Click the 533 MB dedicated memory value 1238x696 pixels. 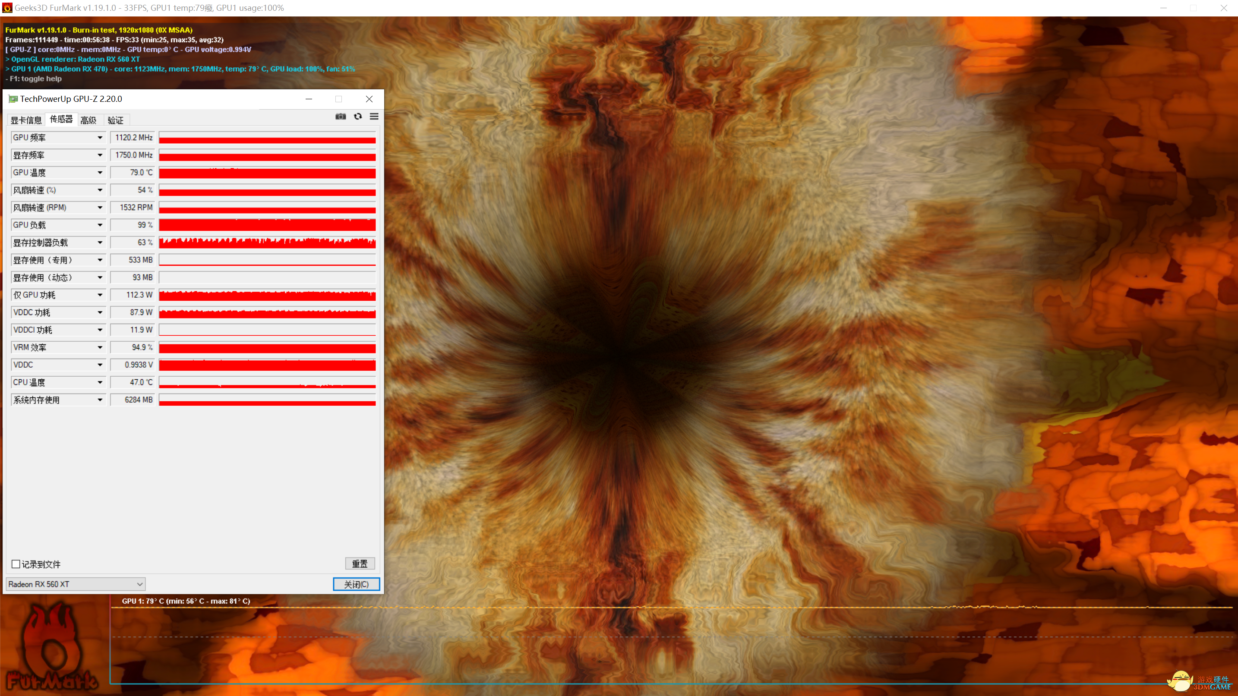[x=133, y=260]
